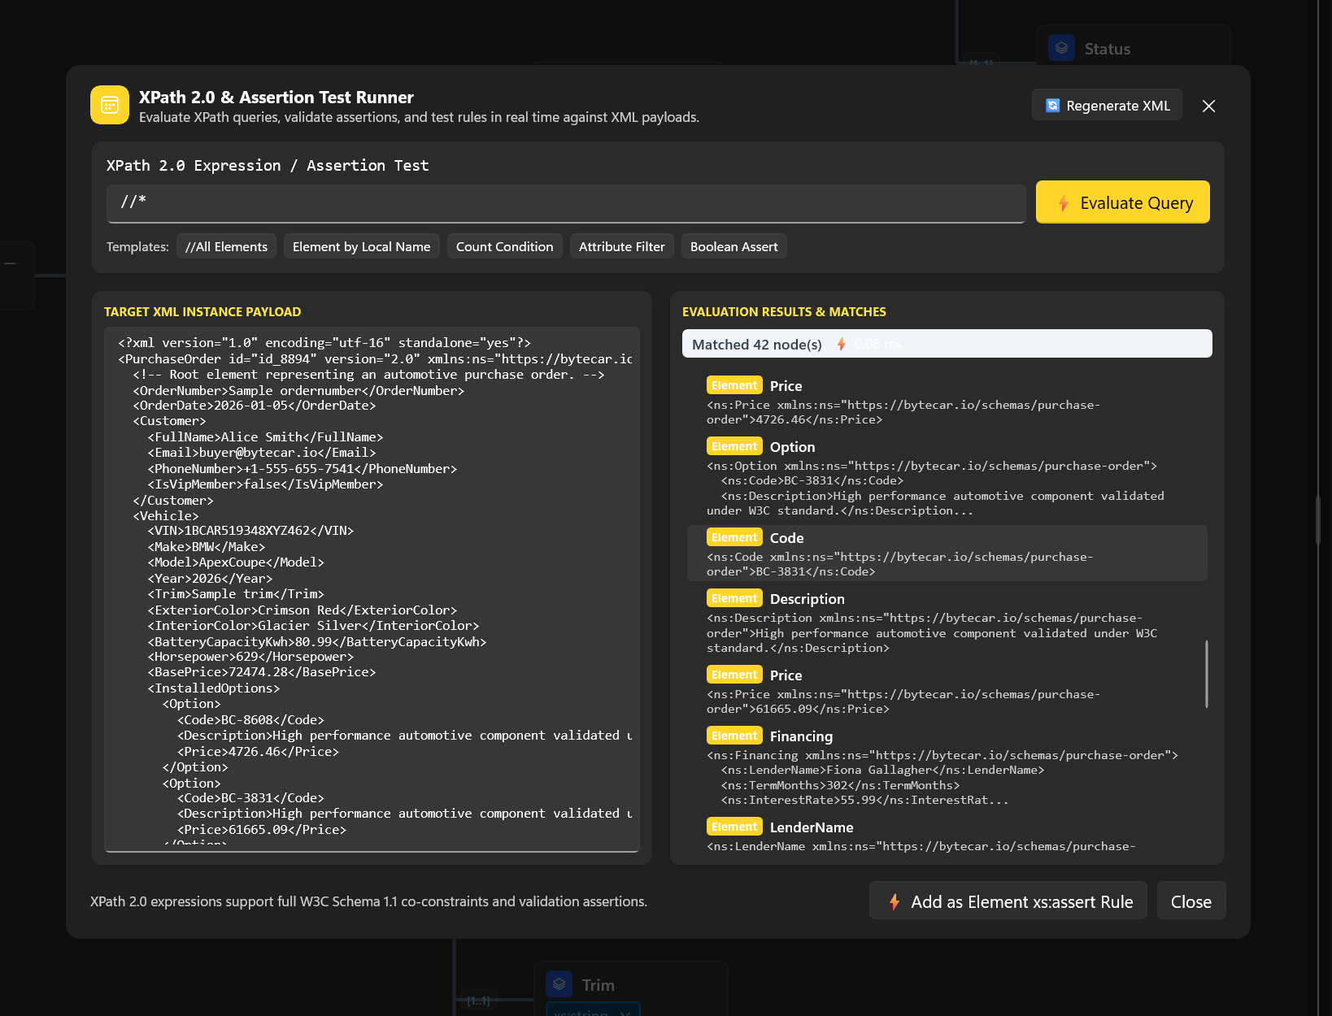Viewport: 1332px width, 1016px height.
Task: Click the Element badge beside Code
Action: click(x=734, y=537)
